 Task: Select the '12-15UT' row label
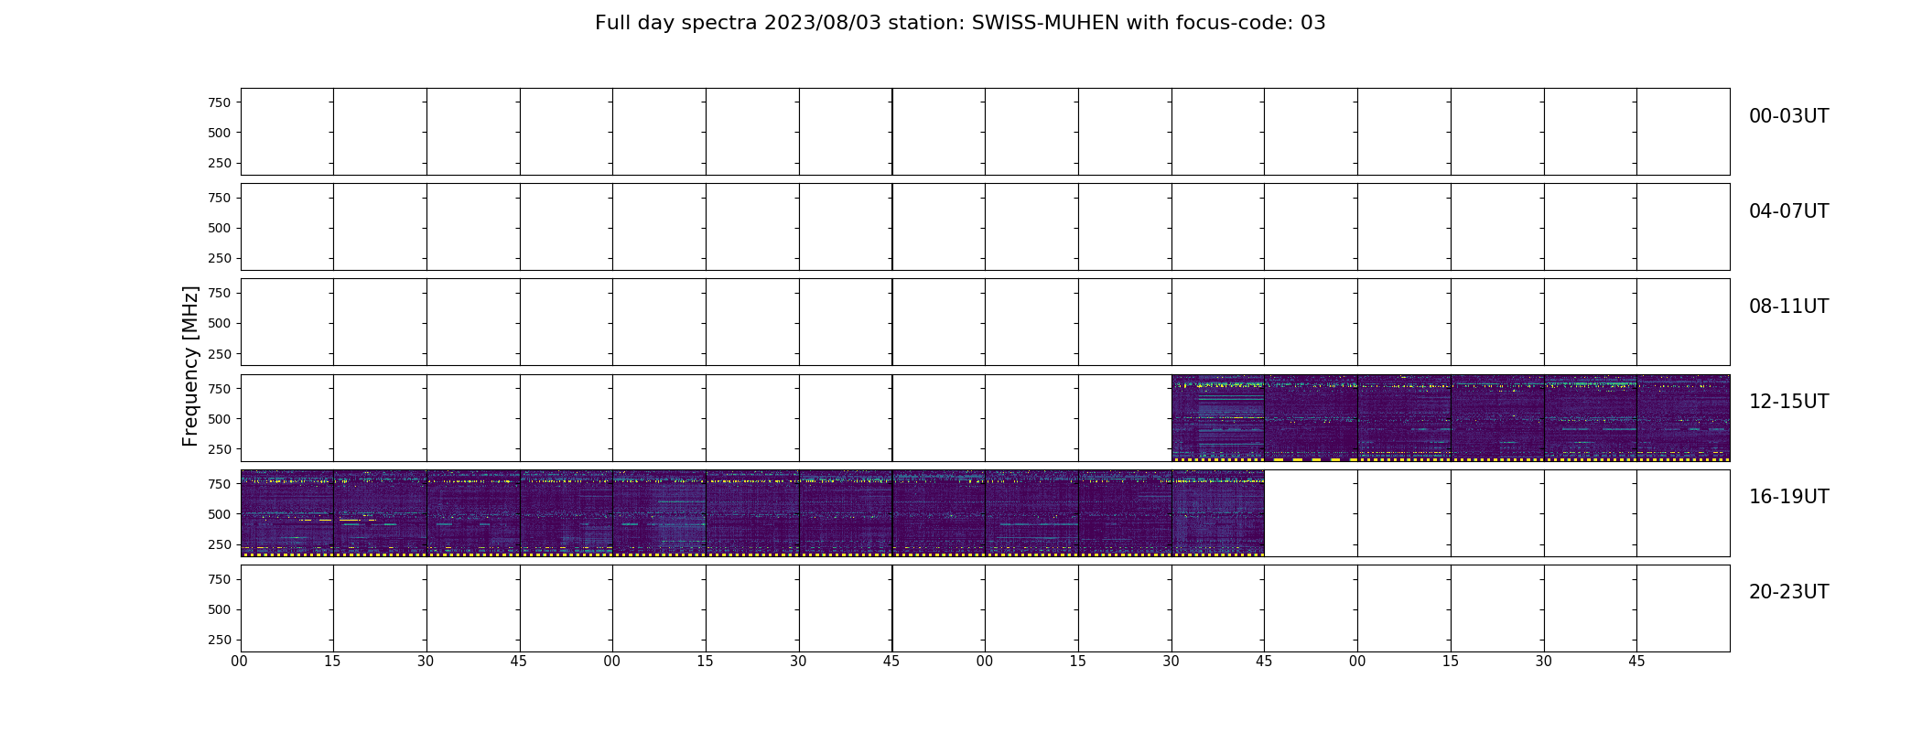pos(1788,402)
